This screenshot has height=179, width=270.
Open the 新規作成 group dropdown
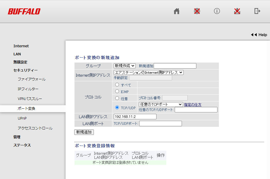coord(125,66)
